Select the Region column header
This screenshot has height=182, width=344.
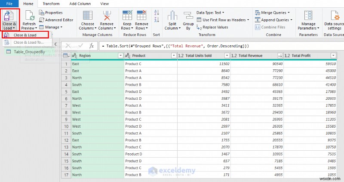pos(98,56)
